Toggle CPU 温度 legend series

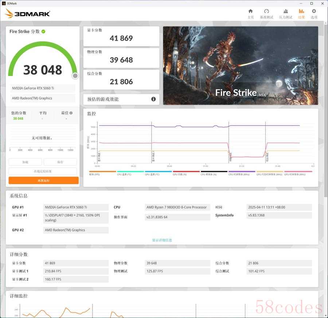click(x=130, y=173)
